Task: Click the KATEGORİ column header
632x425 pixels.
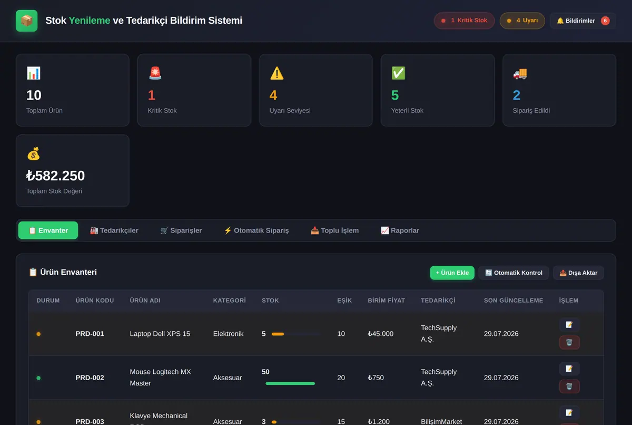Action: pos(230,301)
